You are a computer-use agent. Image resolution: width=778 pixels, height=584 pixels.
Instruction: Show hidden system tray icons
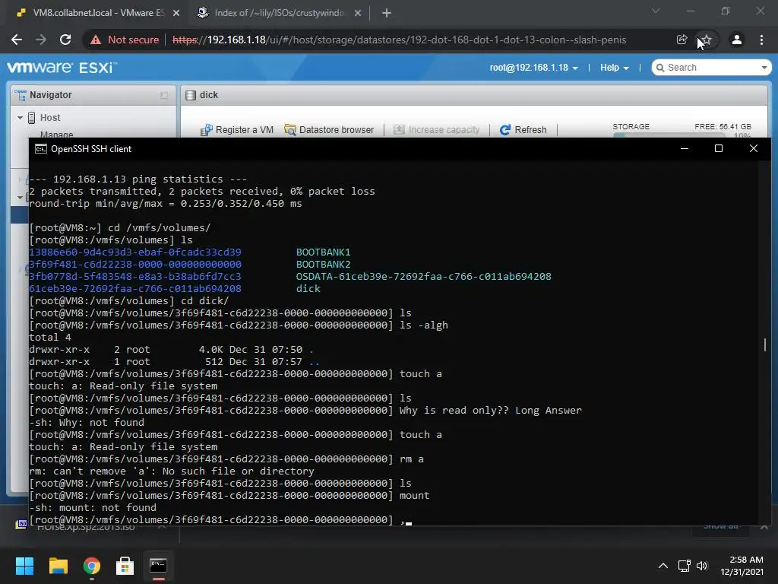663,566
